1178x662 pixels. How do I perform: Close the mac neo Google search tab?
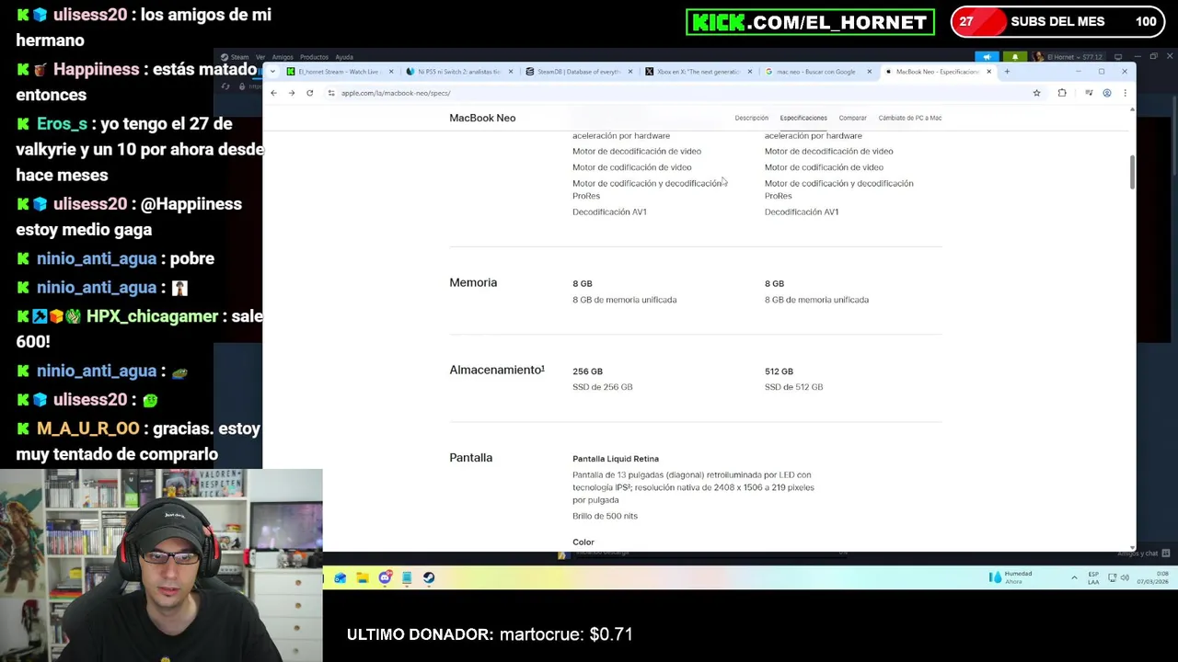point(869,72)
